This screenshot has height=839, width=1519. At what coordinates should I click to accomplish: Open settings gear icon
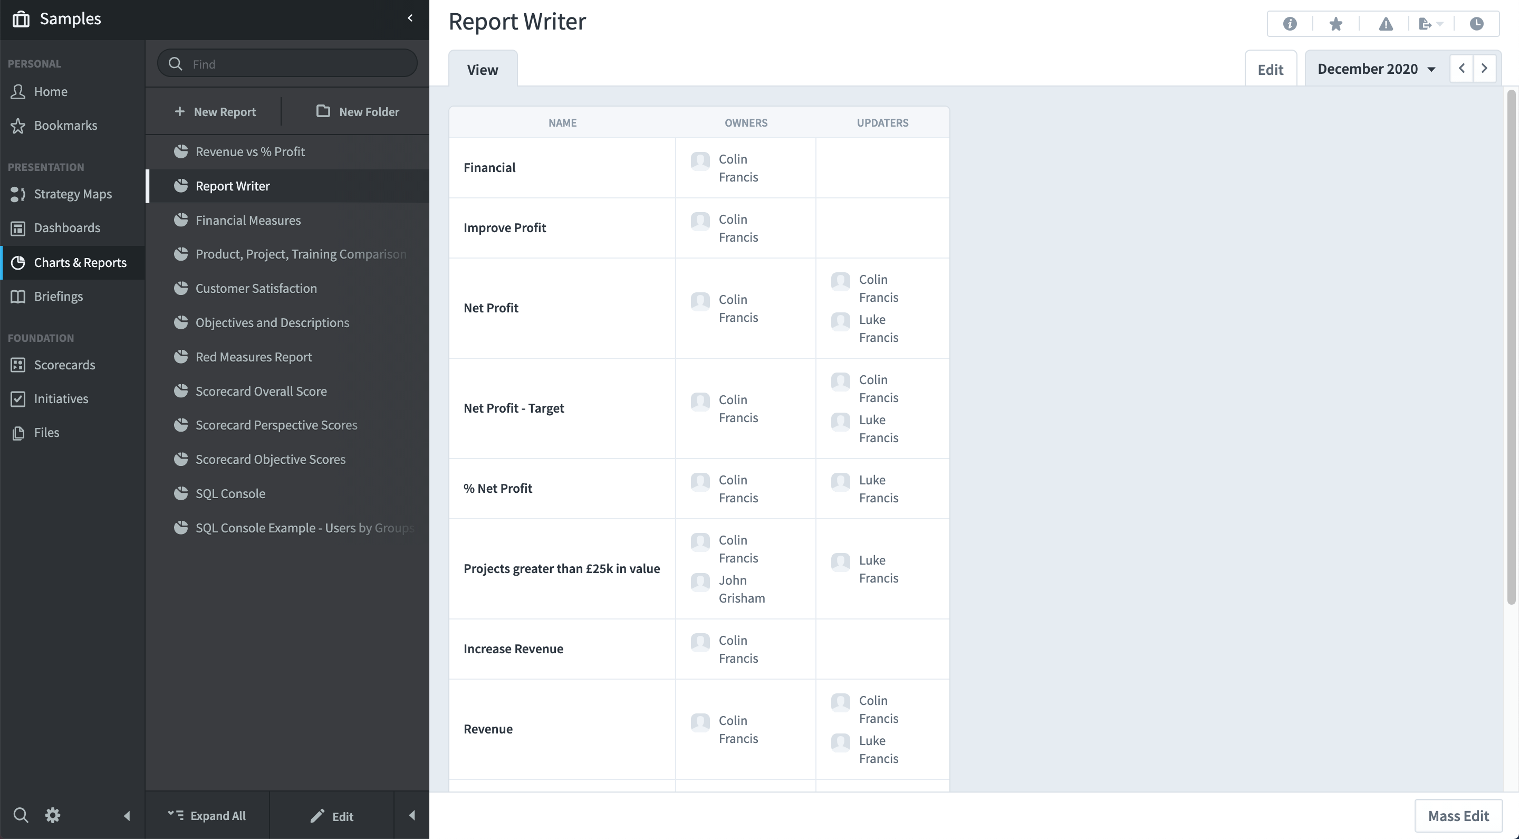(x=53, y=815)
